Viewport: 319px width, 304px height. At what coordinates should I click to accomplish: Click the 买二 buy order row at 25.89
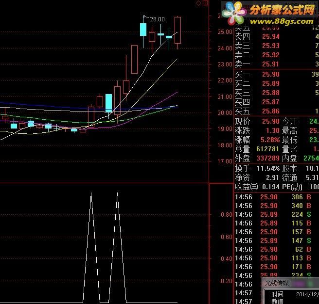(x=277, y=83)
